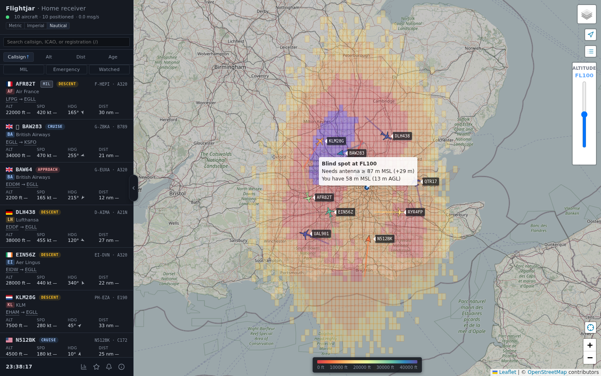Viewport: 601px width, 376px height.
Task: Click the 'British Airways' name under BAW283
Action: 33,135
